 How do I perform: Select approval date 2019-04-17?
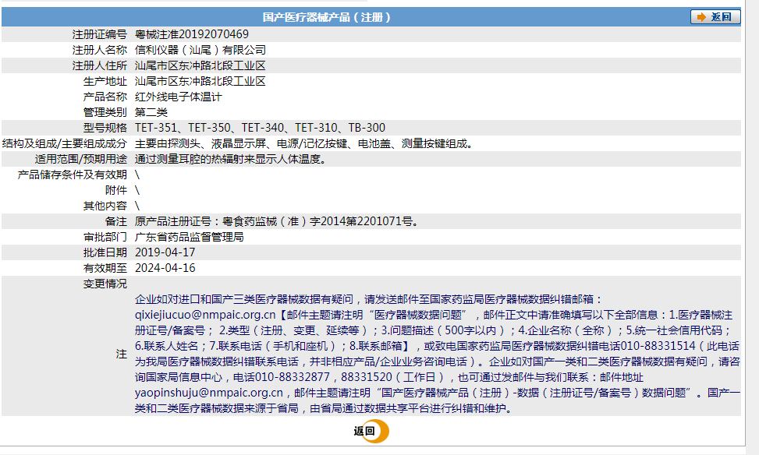click(165, 252)
